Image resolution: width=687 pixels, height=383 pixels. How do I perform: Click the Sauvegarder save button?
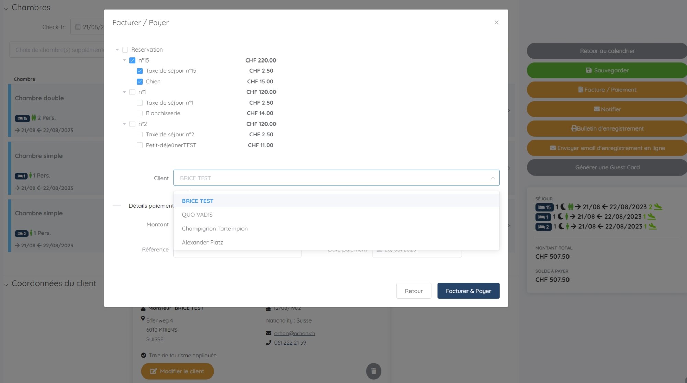607,70
